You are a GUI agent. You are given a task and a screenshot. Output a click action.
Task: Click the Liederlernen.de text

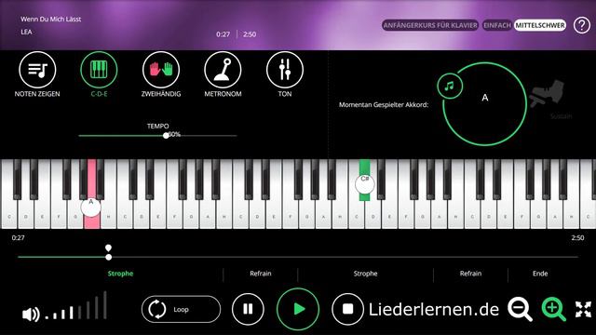pos(434,310)
